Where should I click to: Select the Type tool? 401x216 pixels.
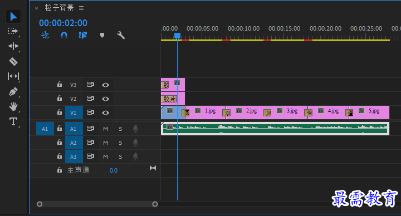13,121
